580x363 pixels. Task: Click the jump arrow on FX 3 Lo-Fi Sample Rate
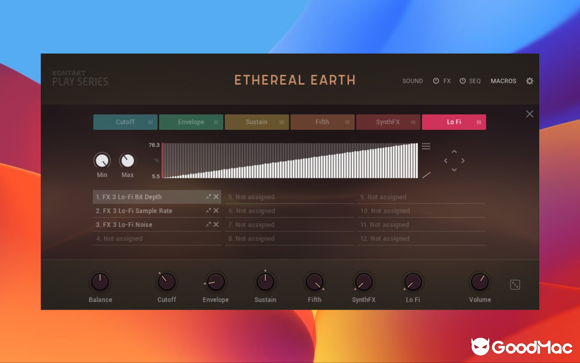(x=208, y=211)
